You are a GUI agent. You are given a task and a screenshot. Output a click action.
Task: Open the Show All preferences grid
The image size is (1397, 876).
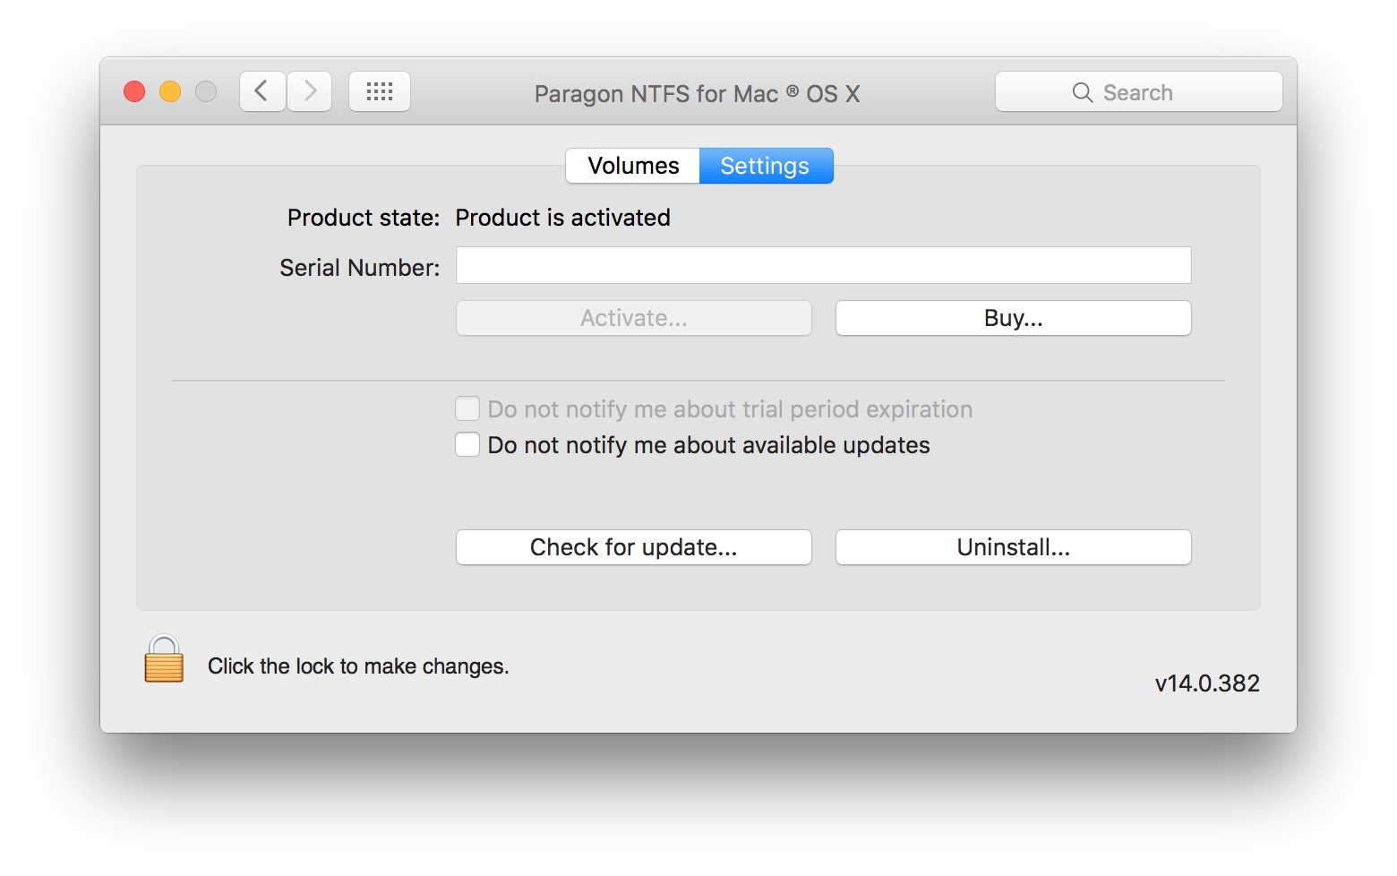coord(380,91)
